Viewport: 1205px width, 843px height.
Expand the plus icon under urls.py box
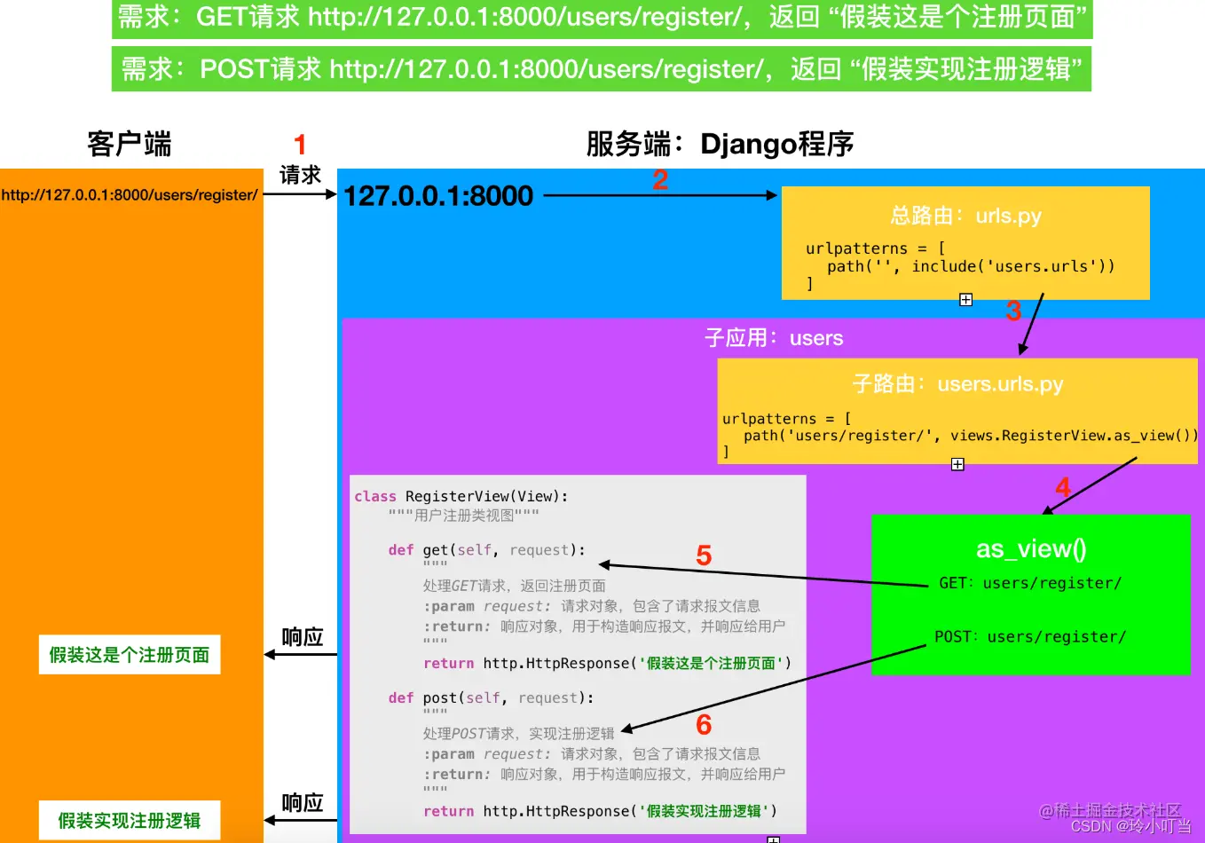coord(966,299)
